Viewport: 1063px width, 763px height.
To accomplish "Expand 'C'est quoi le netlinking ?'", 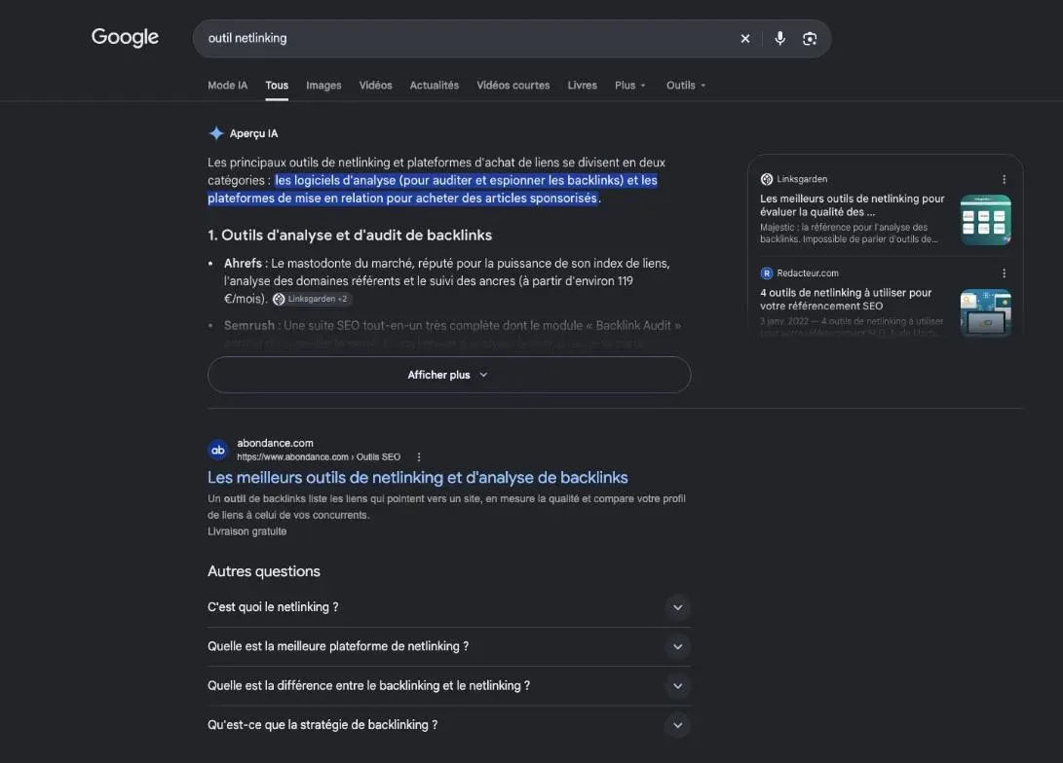I will [449, 607].
